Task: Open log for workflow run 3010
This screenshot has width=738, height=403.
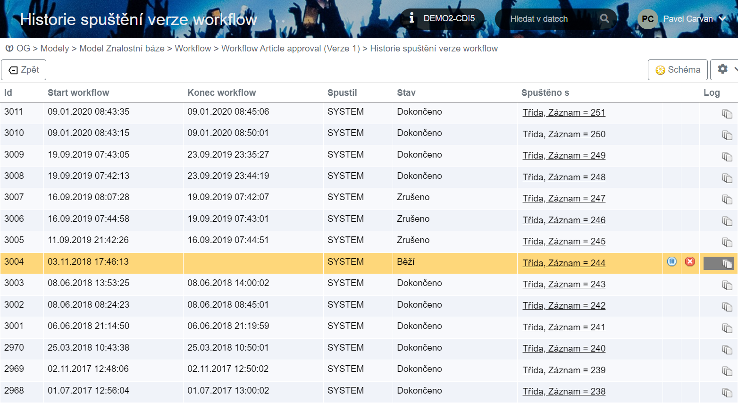Action: (727, 135)
